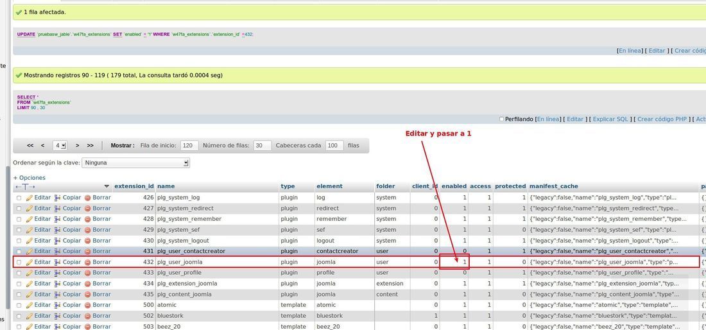Sort by the name column header

pos(166,186)
